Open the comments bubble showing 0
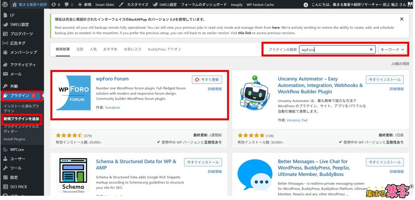The height and width of the screenshot is (200, 415). [69, 5]
